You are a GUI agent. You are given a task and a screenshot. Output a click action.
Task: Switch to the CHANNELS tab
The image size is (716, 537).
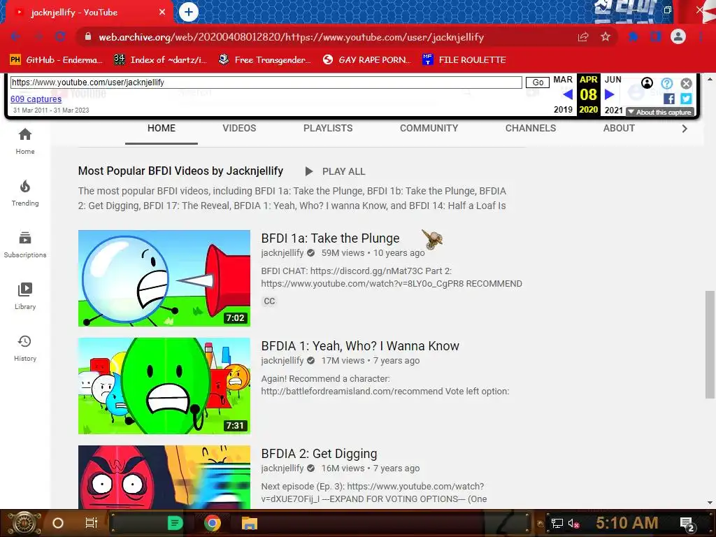tap(531, 129)
